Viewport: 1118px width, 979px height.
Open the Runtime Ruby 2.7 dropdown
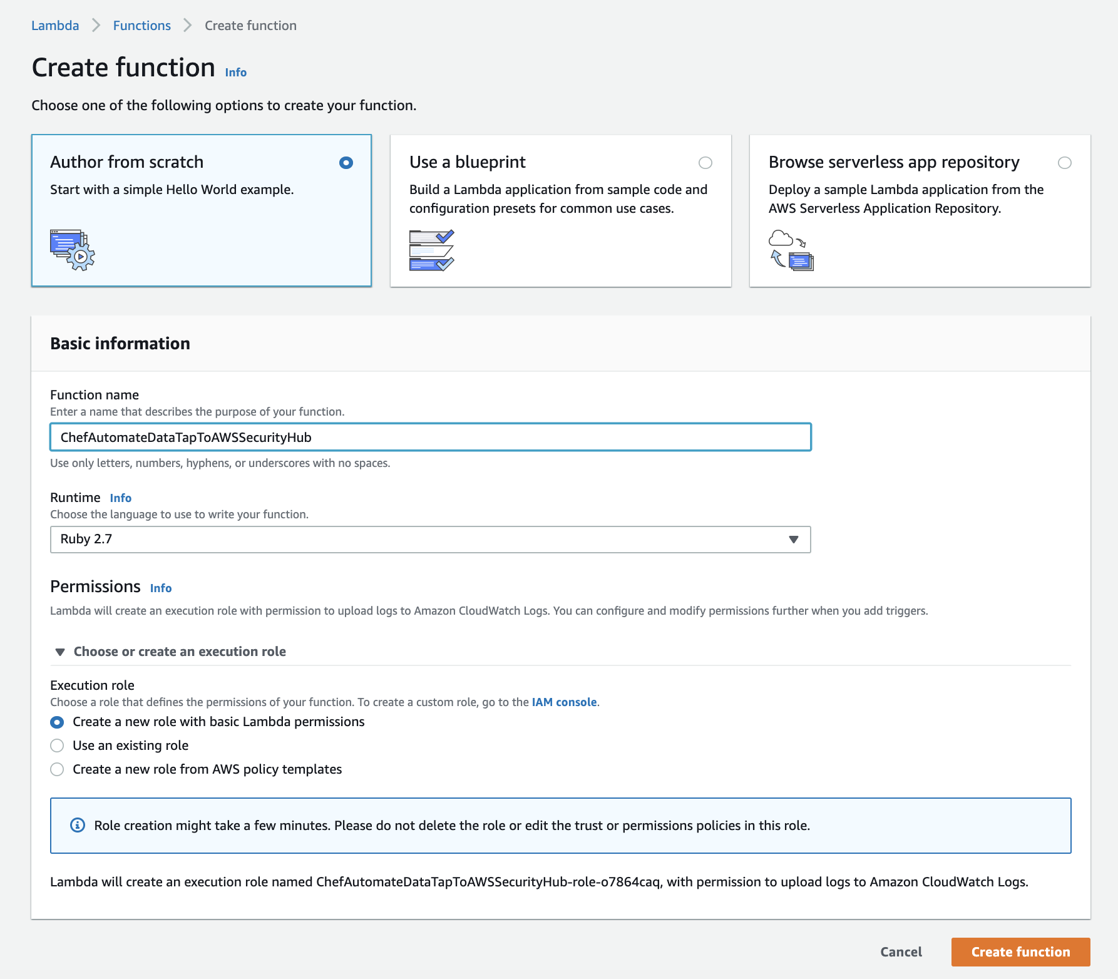pyautogui.click(x=431, y=540)
